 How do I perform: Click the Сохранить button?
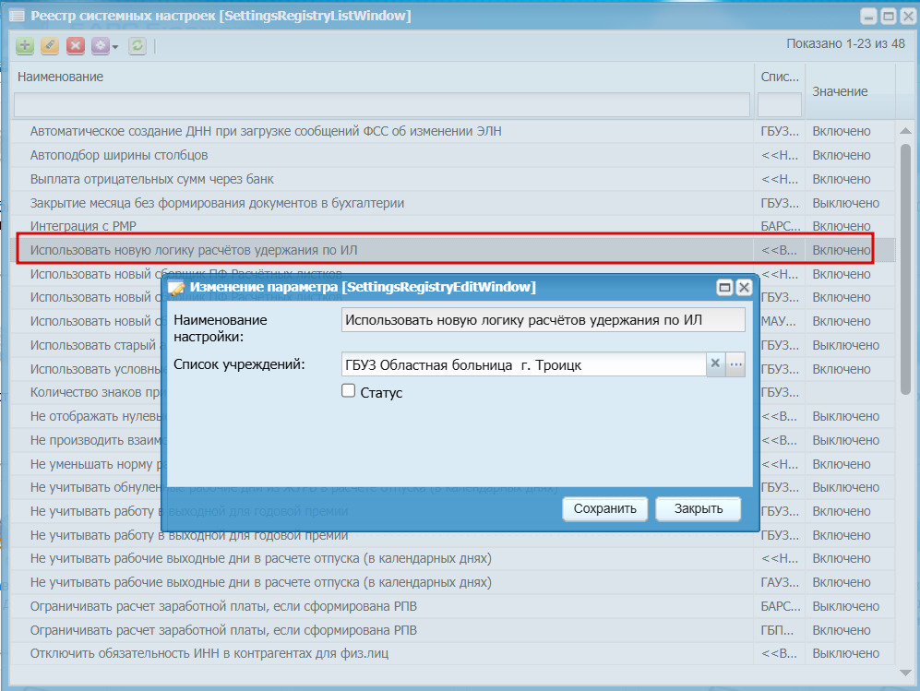[x=605, y=508]
